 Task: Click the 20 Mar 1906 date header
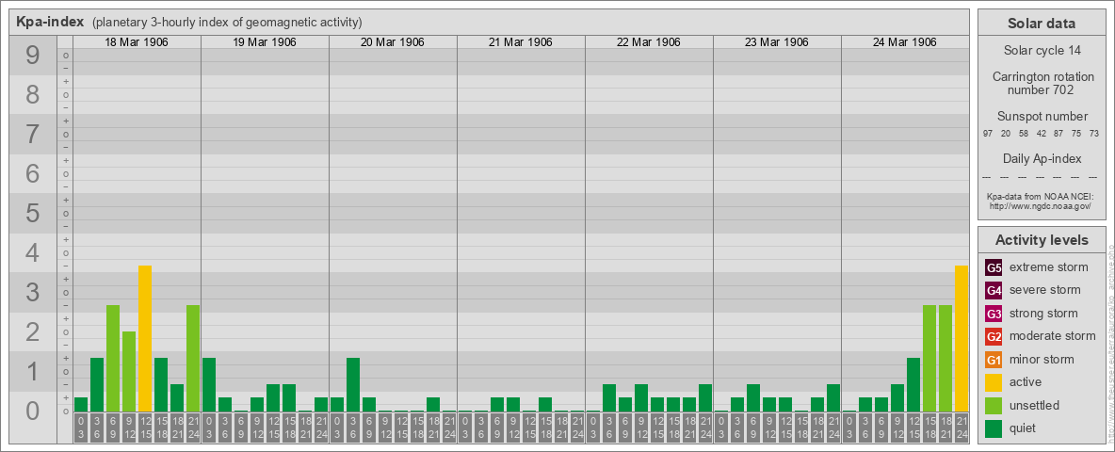tap(393, 42)
